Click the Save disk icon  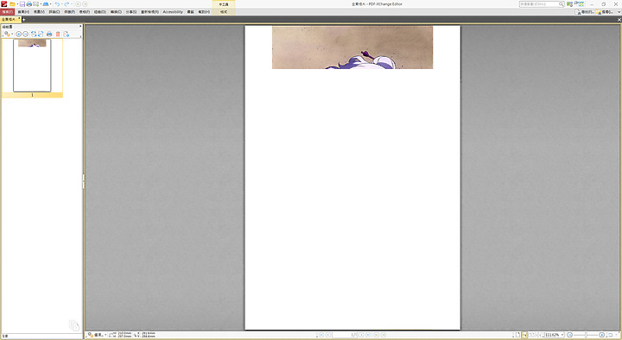[22, 4]
